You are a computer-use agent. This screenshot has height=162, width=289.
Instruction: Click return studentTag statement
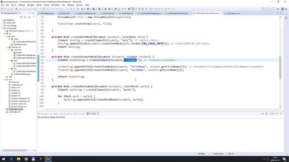point(71,76)
